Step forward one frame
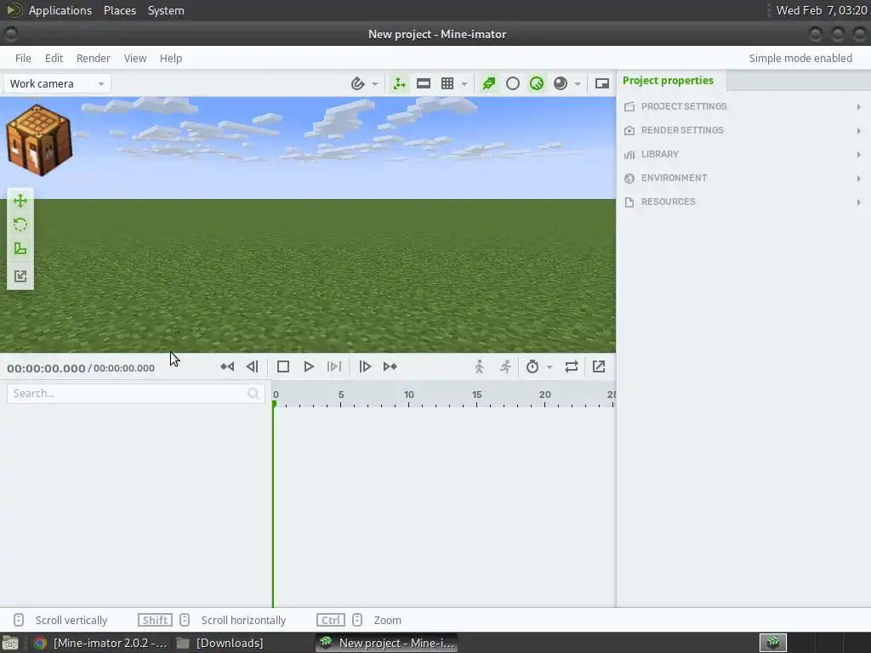The image size is (871, 653). pos(365,367)
